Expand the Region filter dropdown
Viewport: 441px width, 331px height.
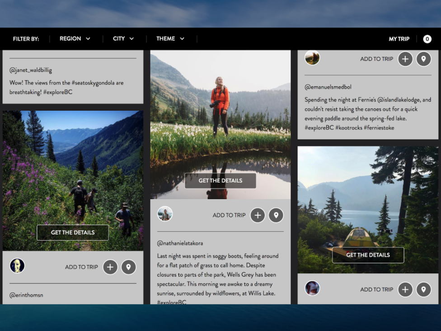click(x=75, y=38)
